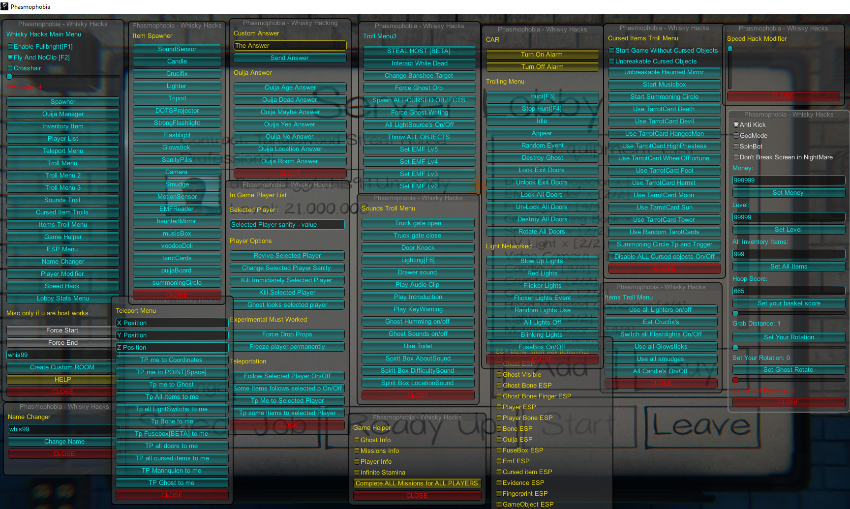The image size is (850, 509).
Task: Click The Answer input field
Action: (290, 46)
